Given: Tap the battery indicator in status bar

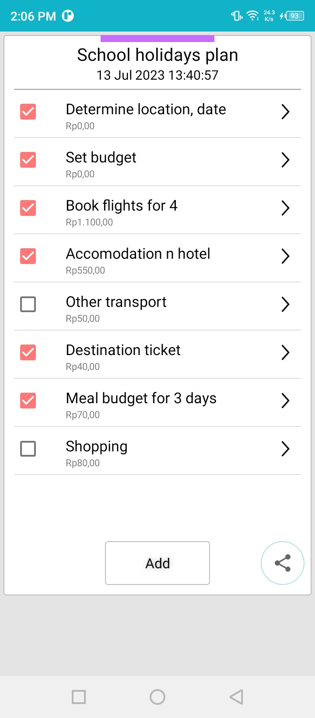Looking at the screenshot, I should [x=292, y=16].
